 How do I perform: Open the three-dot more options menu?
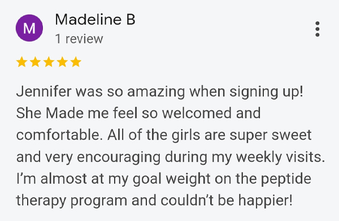click(x=317, y=29)
